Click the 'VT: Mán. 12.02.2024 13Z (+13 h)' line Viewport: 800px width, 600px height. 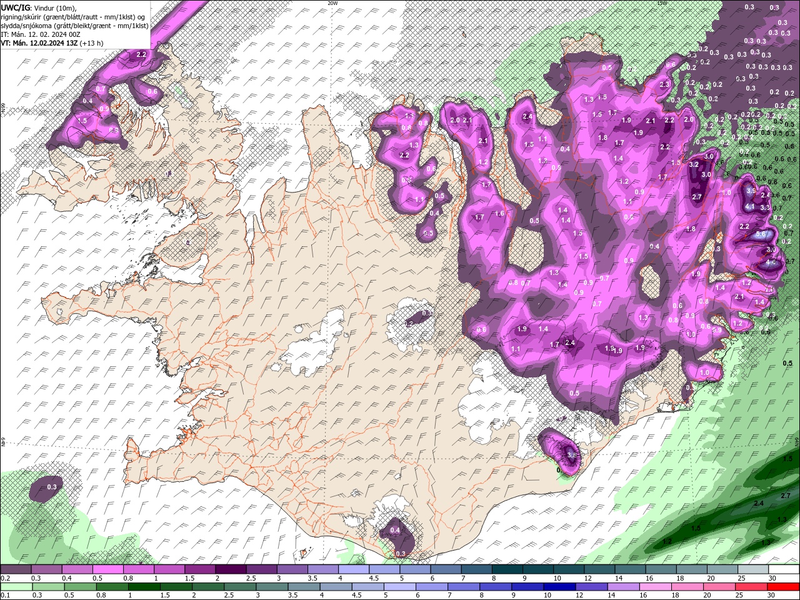(52, 43)
